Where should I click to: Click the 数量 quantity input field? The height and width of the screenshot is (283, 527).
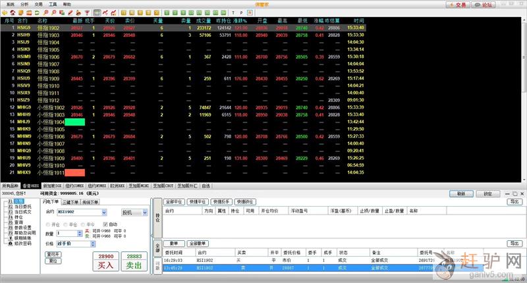(67, 234)
